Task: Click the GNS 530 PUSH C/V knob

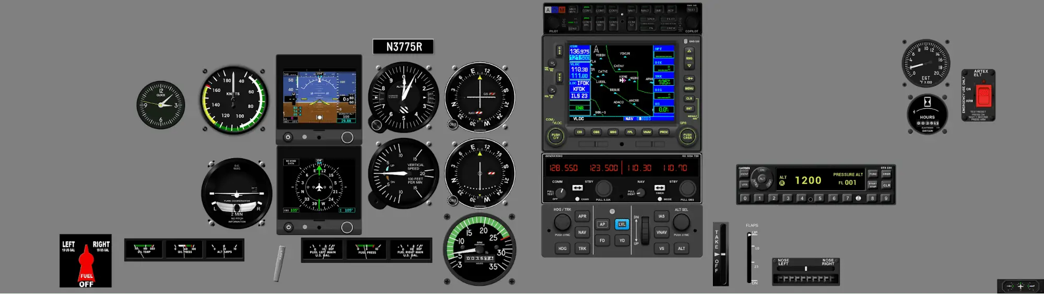Action: coord(556,136)
